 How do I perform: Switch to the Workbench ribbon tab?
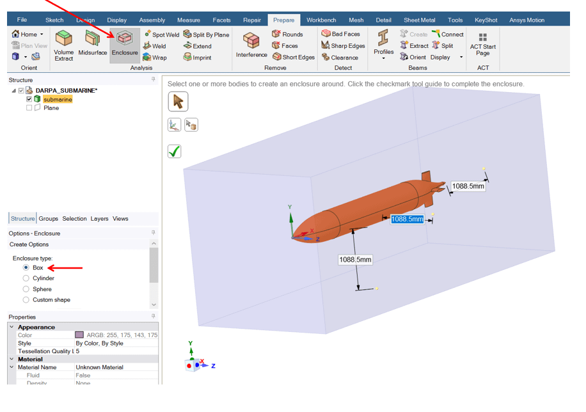321,20
